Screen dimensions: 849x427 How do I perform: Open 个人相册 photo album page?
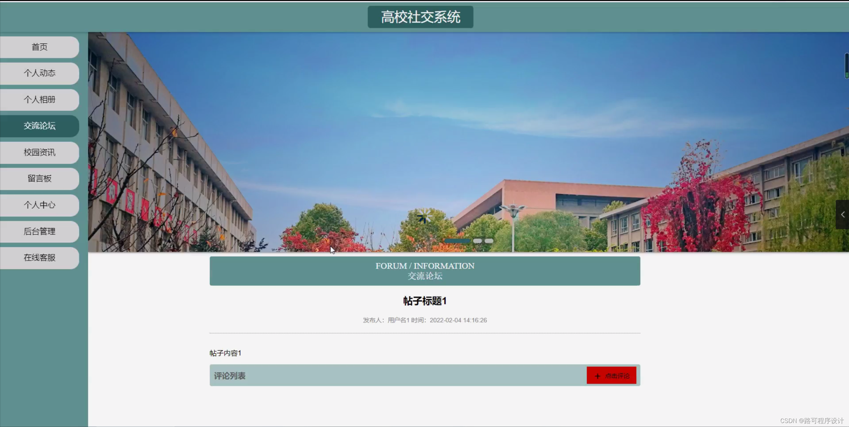coord(39,100)
